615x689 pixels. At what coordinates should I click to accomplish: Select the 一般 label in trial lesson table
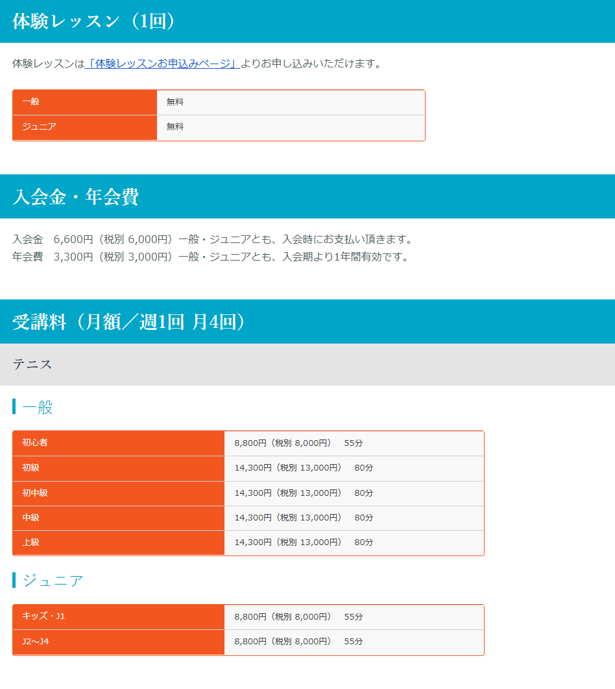tap(31, 102)
